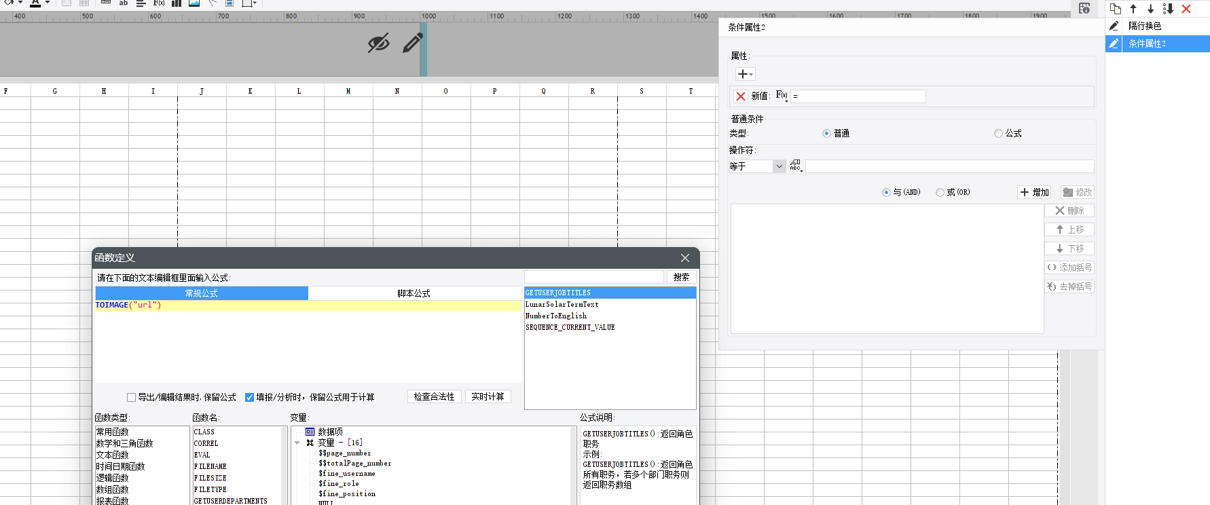Click the font color 'A' swatch
This screenshot has width=1210, height=505.
pos(35,3)
